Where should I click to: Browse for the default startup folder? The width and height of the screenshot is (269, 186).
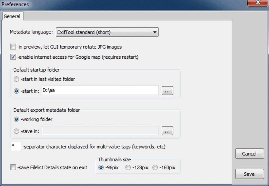[x=167, y=91]
